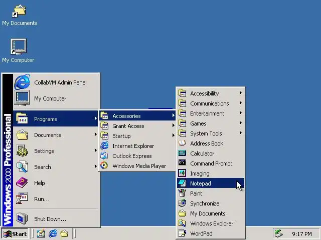
Task: Expand the Games submenu arrow
Action: [241, 123]
